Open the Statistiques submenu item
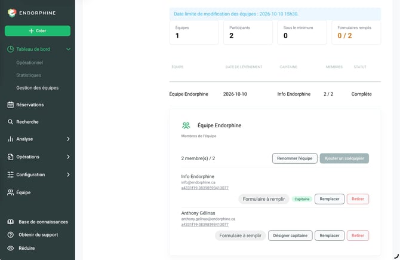The height and width of the screenshot is (260, 400). tap(29, 75)
